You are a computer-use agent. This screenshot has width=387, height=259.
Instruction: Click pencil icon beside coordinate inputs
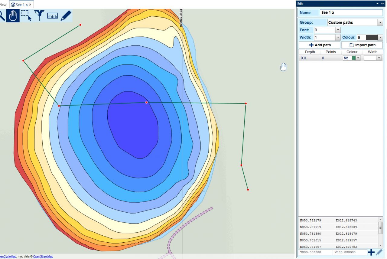[x=379, y=252]
